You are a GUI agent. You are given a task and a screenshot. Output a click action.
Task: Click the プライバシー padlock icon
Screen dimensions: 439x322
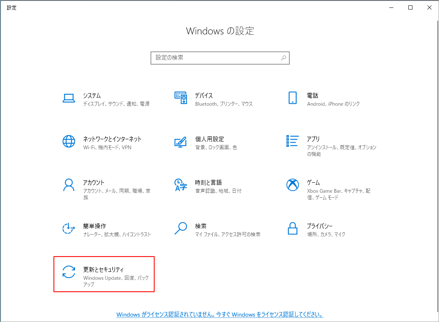(293, 228)
